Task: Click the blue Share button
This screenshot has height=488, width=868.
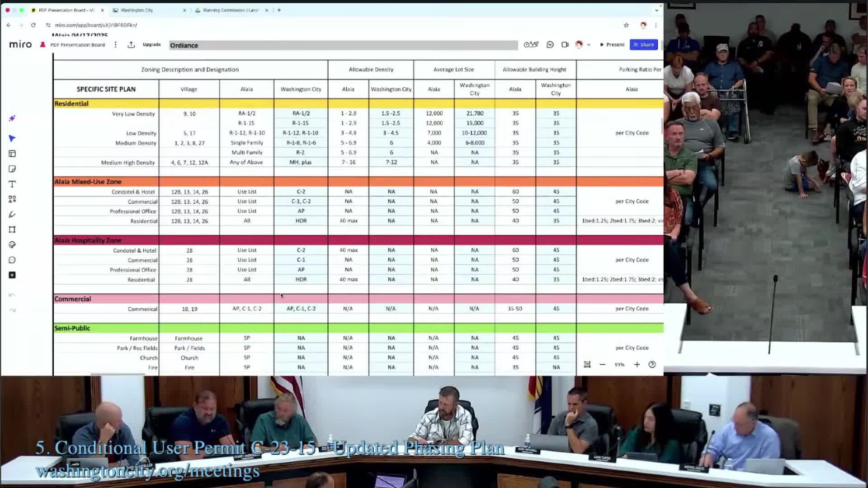Action: 643,45
